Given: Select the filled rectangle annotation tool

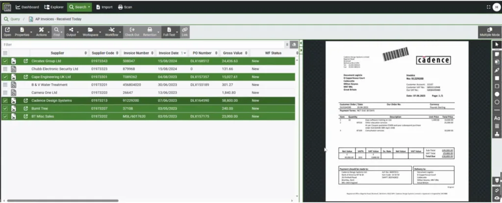Looking at the screenshot, I should (x=497, y=78).
